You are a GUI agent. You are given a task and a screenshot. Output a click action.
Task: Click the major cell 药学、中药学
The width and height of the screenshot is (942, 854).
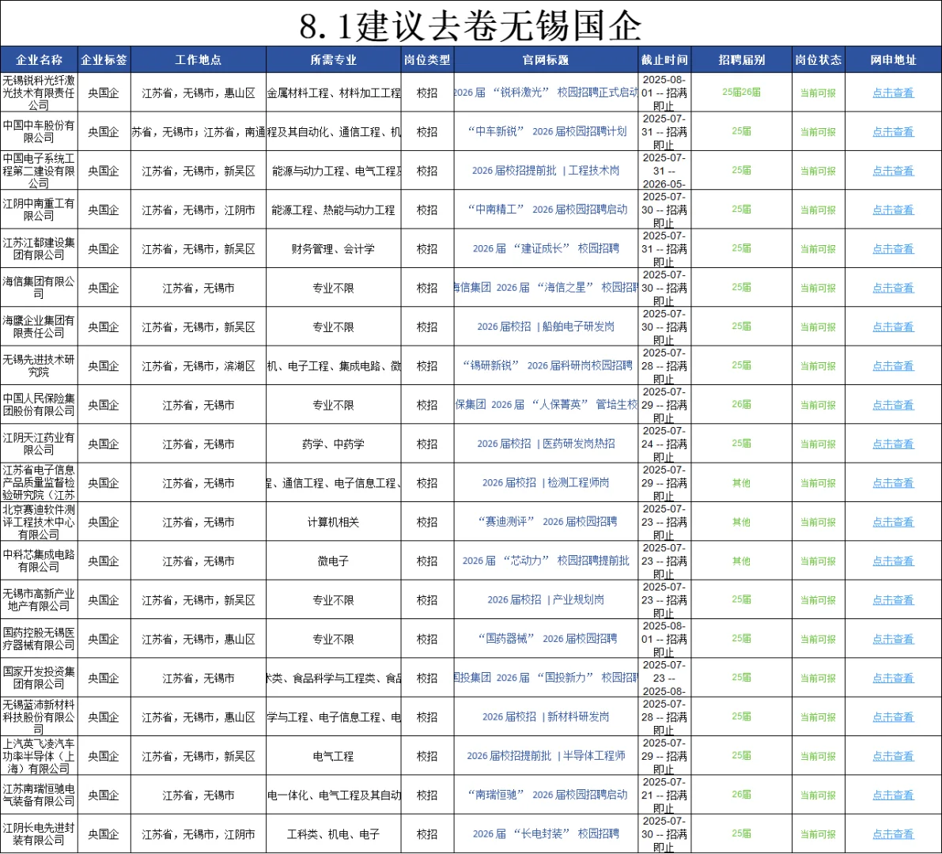tap(334, 444)
